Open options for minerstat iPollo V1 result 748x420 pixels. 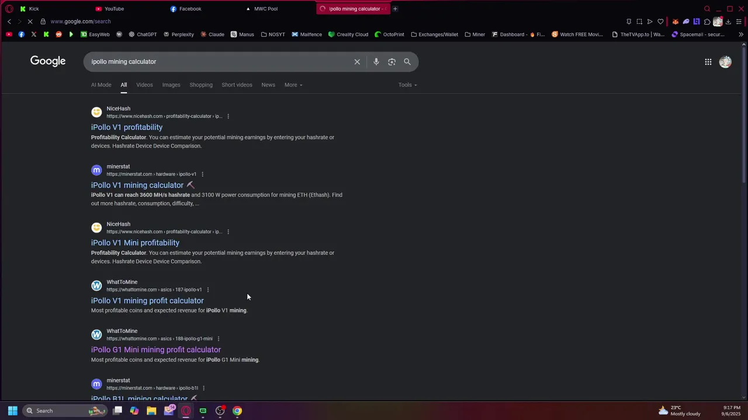point(202,174)
